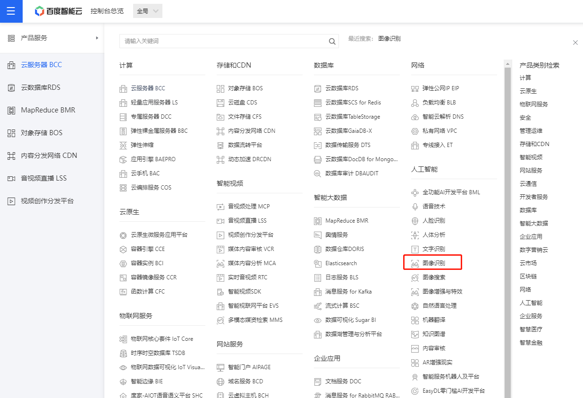
Task: Click the 视频创作分发平台 icon in sidebar
Action: click(11, 201)
